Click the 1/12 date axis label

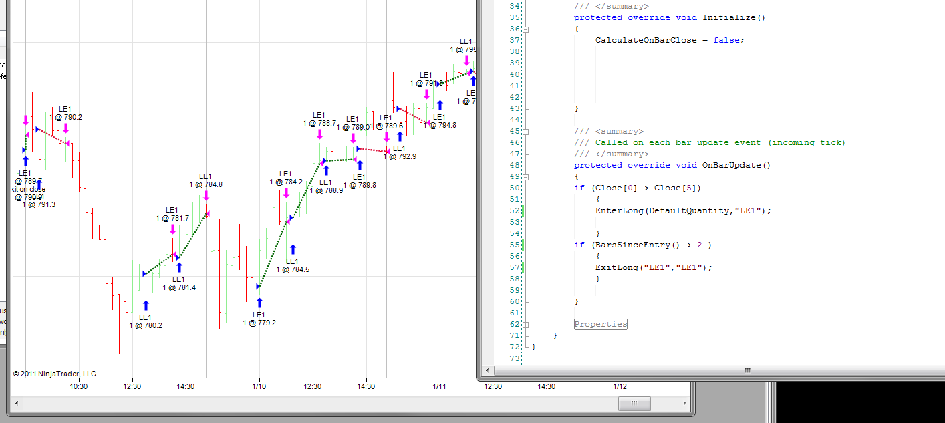coord(620,386)
